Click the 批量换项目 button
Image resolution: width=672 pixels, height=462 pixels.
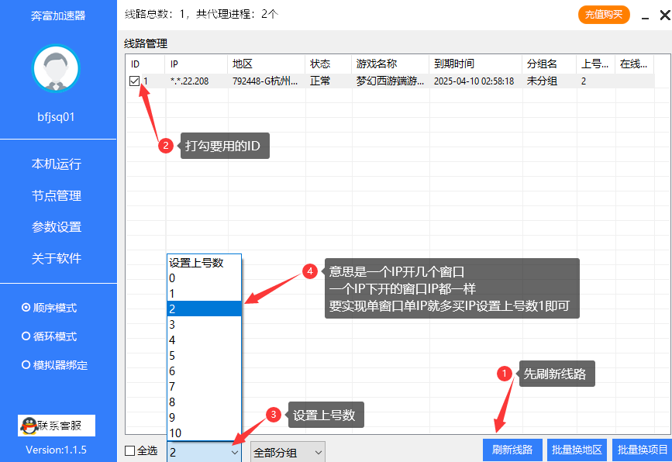(x=642, y=450)
